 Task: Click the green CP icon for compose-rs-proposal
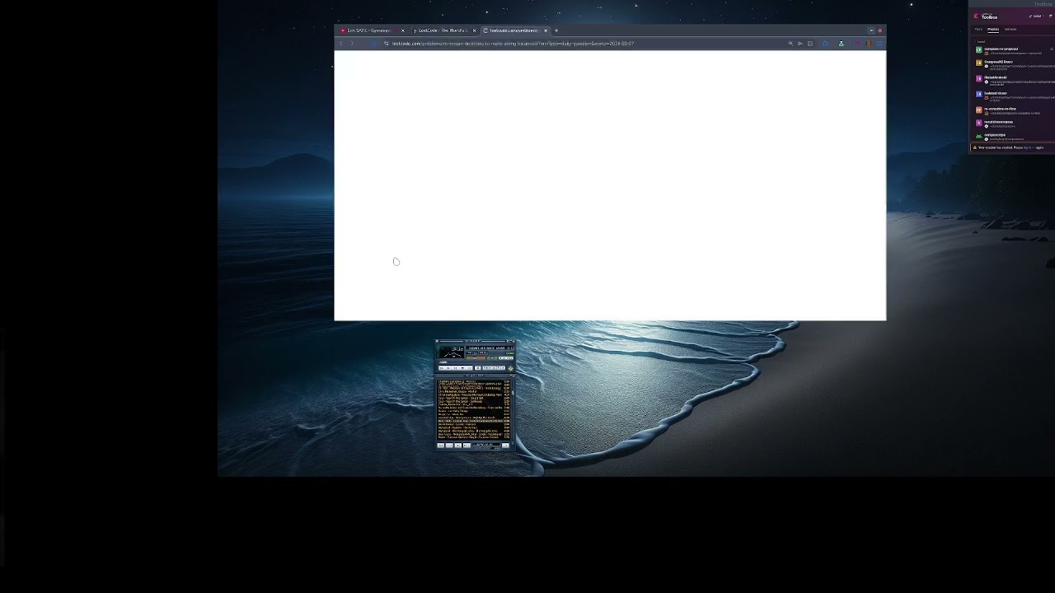pos(978,49)
